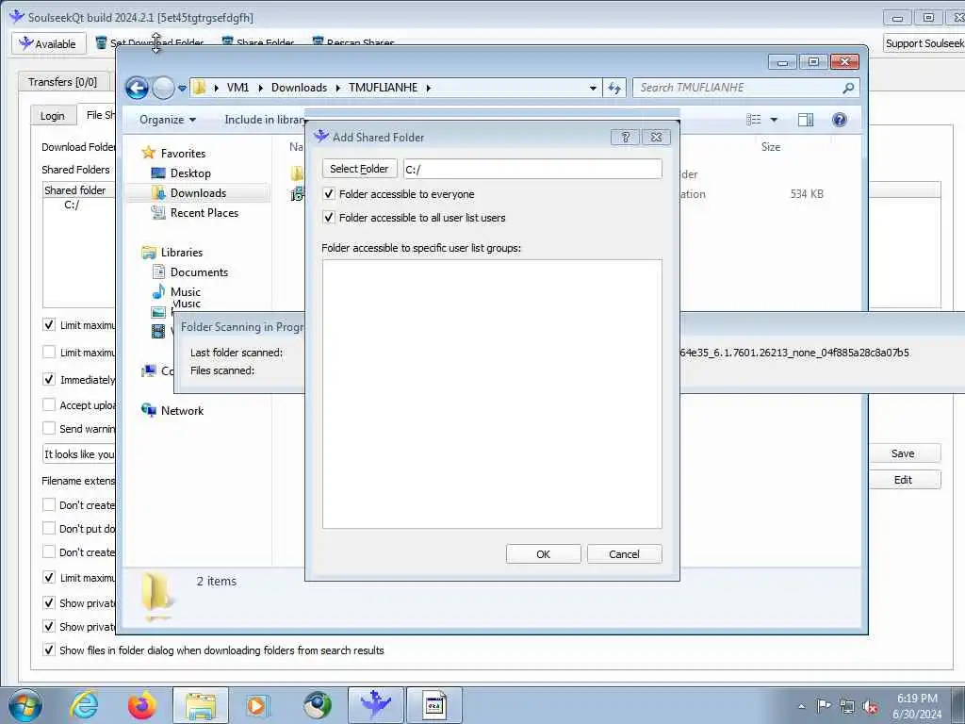
Task: Open Desktop in the Favorites list
Action: point(190,173)
